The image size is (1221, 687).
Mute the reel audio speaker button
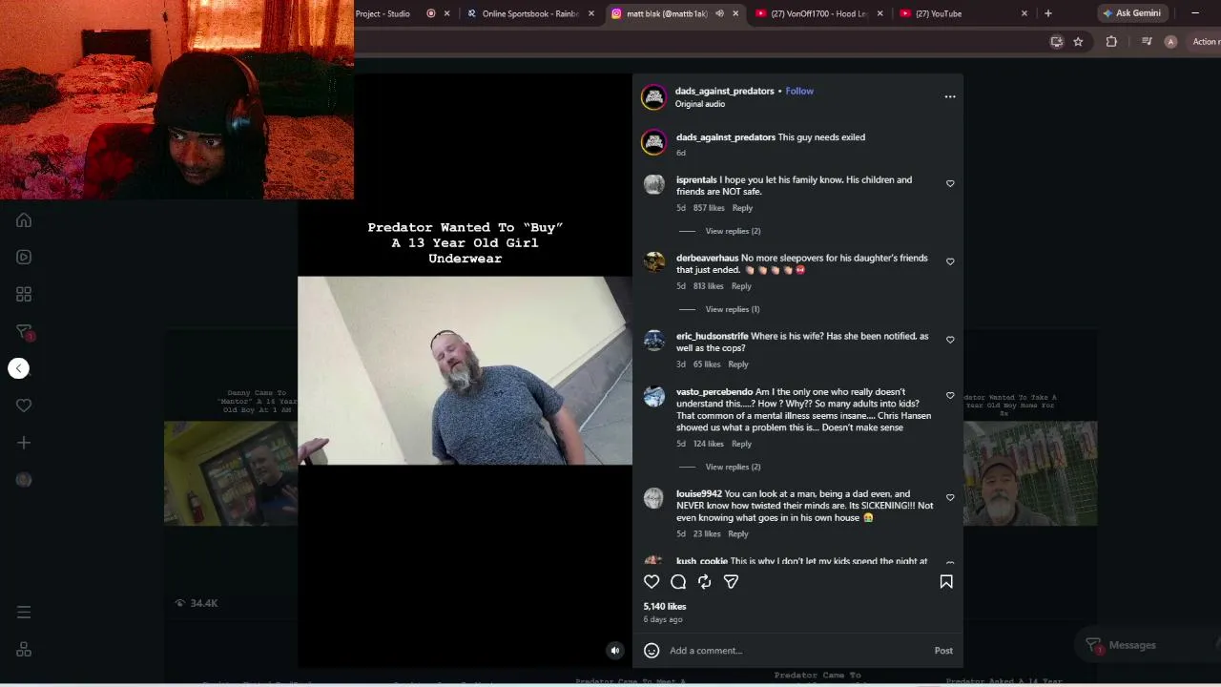(615, 651)
